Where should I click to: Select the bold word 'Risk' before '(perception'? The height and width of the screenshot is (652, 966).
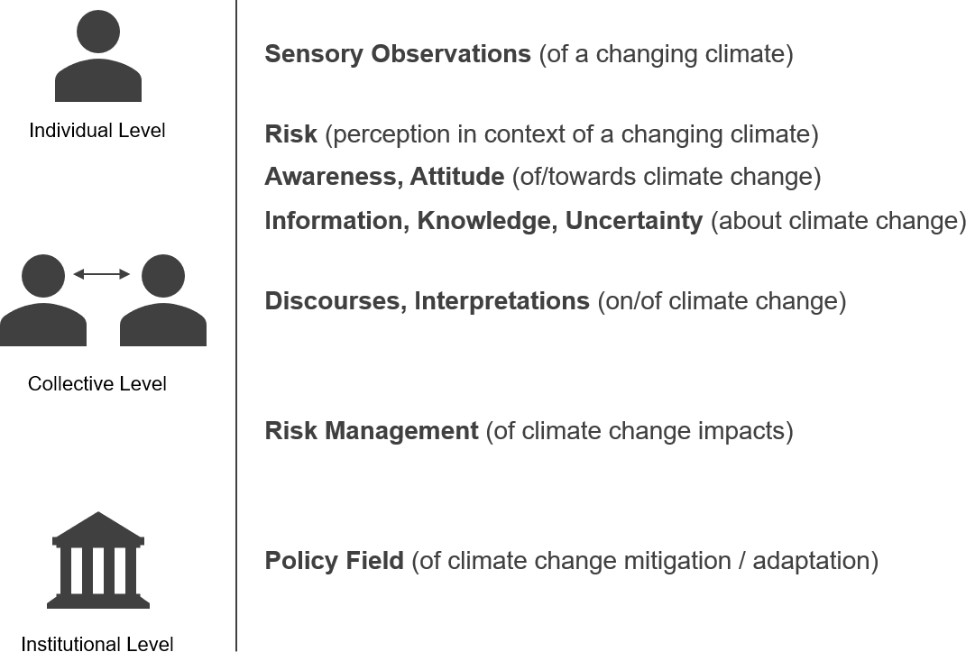pyautogui.click(x=290, y=134)
